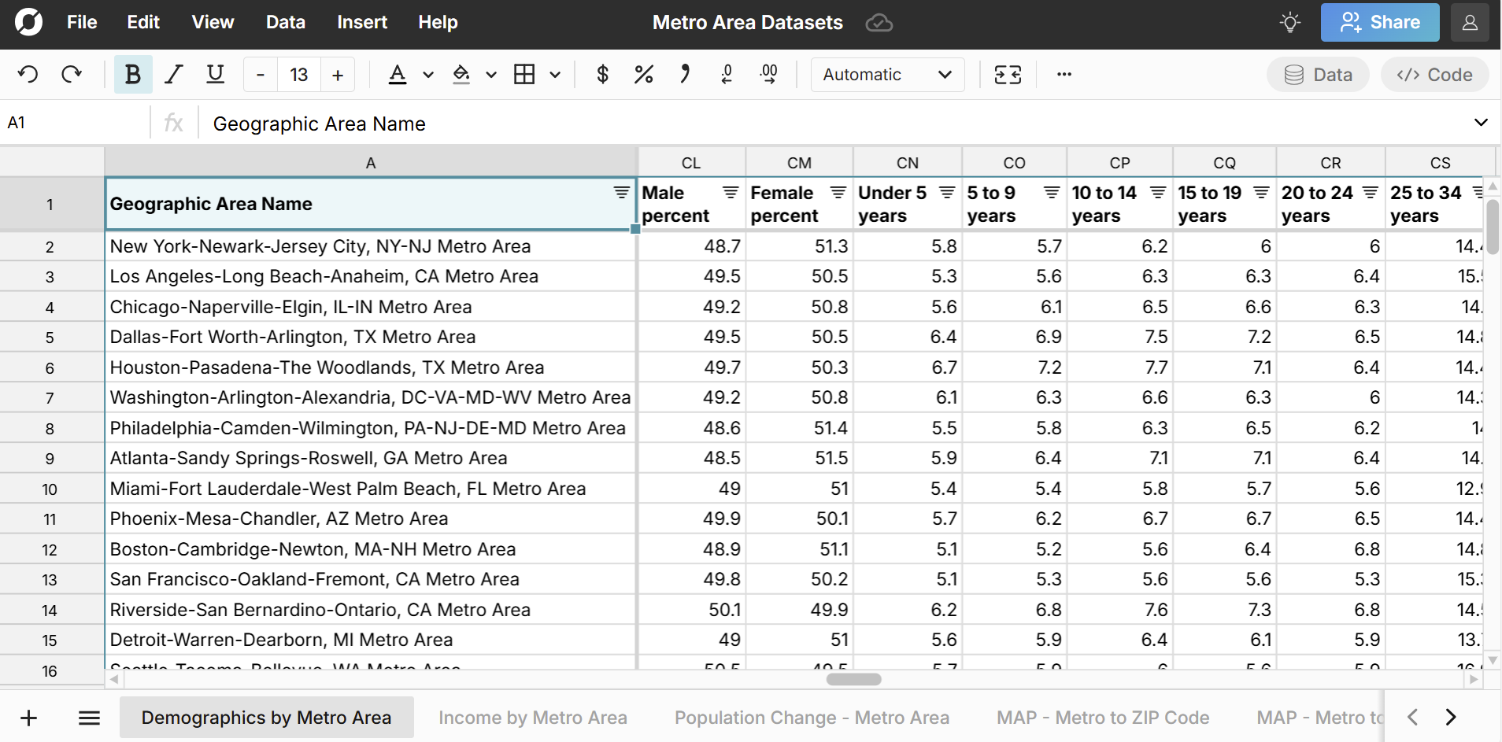
Task: Toggle underline formatting
Action: pos(215,75)
